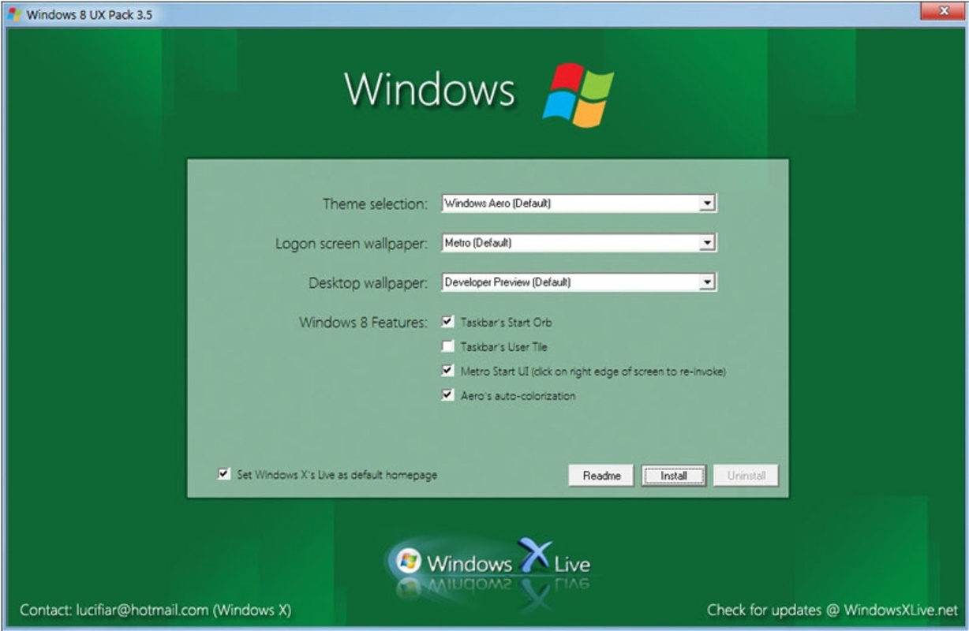The width and height of the screenshot is (969, 631).
Task: Click the Developer Preview (Default) value
Action: tap(507, 282)
